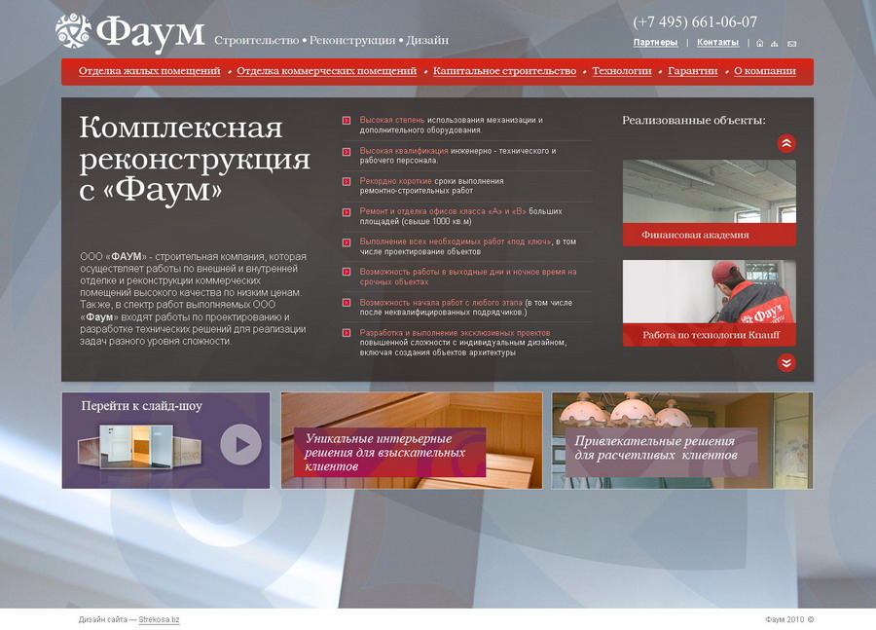
Task: Click bullet icon beside 'Ремонт и отделка офисов'
Action: [347, 212]
